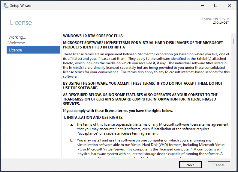
Task: Click the DESTINATION SERVER label
Action: pyautogui.click(x=214, y=19)
